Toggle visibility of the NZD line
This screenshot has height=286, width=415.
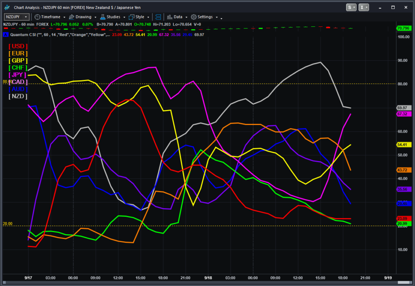(17, 96)
